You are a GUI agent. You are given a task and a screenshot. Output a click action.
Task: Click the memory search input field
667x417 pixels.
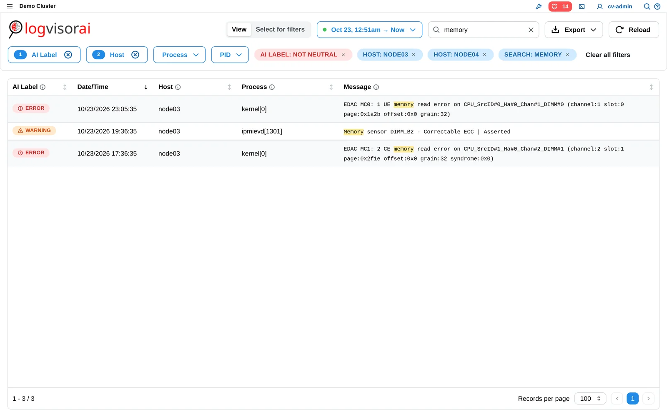tap(484, 30)
